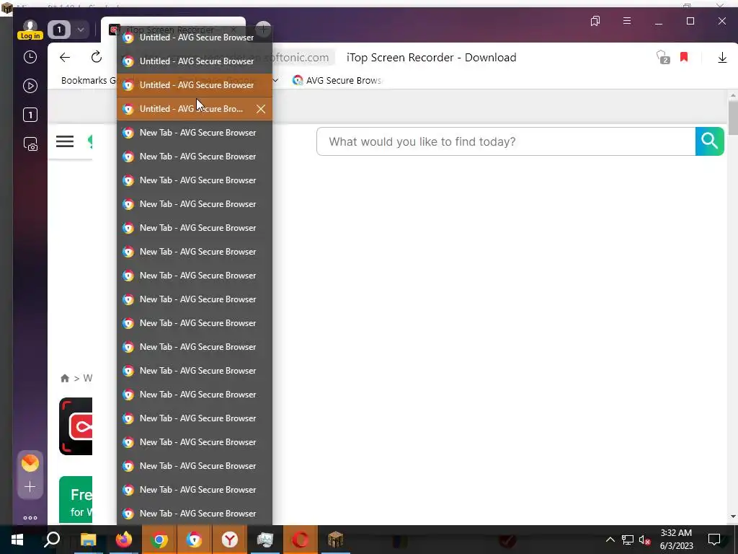The width and height of the screenshot is (738, 554).
Task: Open the taskbar clock showing 3:32 AM
Action: [x=676, y=540]
